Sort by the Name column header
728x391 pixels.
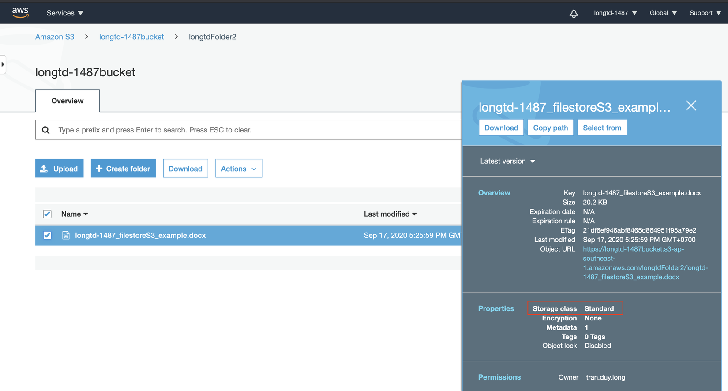coord(75,214)
